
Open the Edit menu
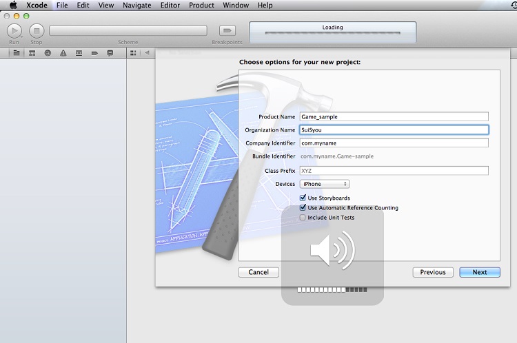pyautogui.click(x=83, y=6)
